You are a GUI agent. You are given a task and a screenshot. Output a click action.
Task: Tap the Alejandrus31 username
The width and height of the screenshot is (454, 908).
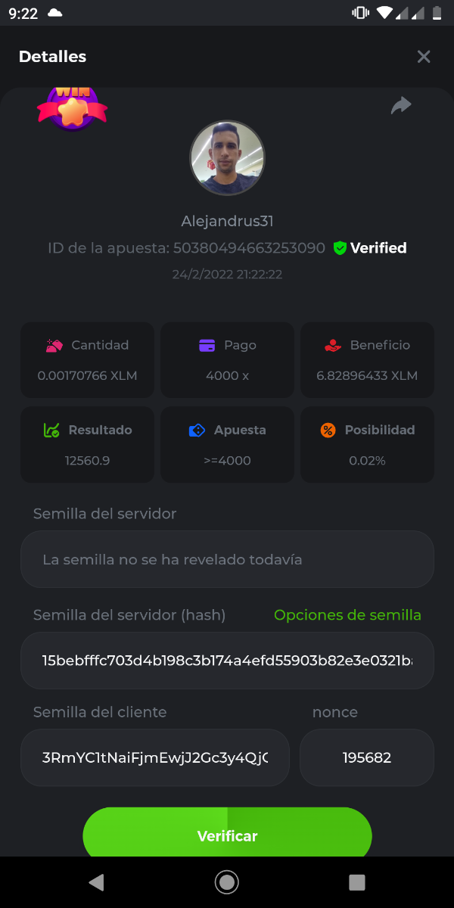coord(227,222)
